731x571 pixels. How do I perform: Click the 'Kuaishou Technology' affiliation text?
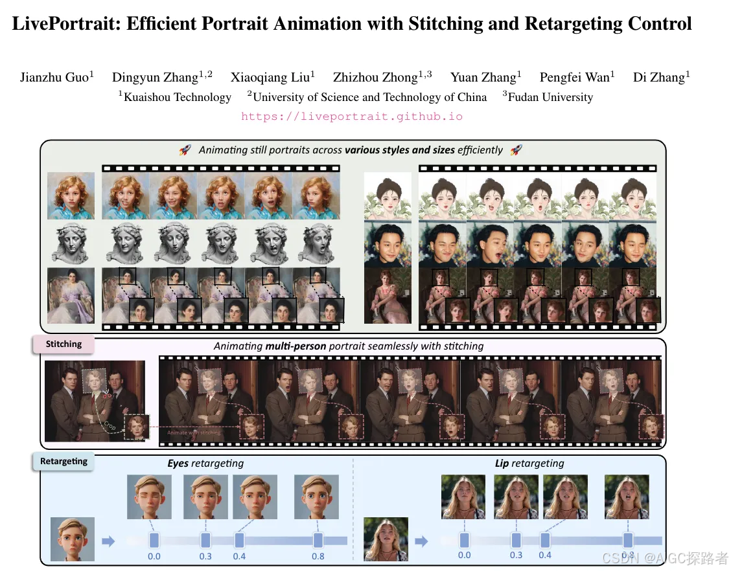tap(176, 97)
